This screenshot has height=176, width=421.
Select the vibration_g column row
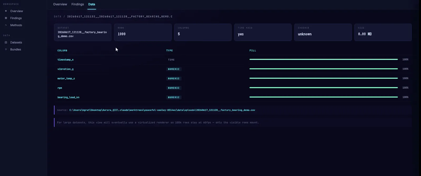[x=233, y=69]
